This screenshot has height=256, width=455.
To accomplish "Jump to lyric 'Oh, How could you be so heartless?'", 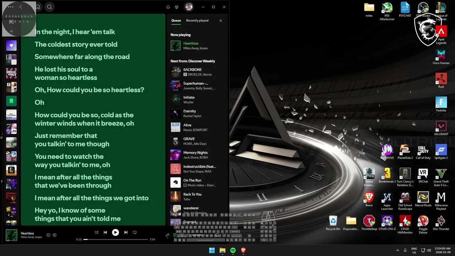I will pyautogui.click(x=90, y=90).
